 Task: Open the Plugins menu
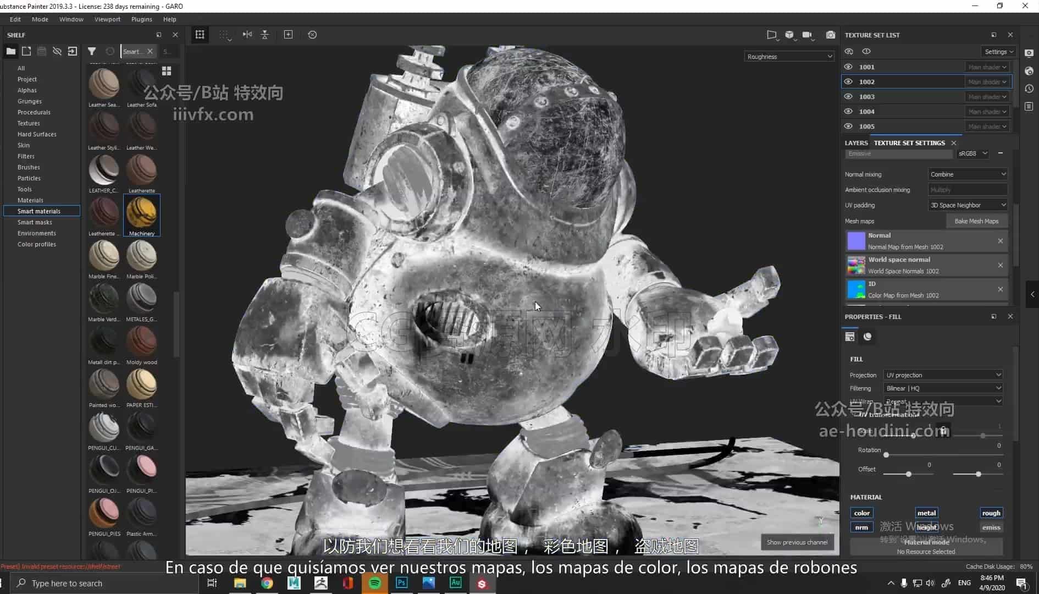coord(142,19)
